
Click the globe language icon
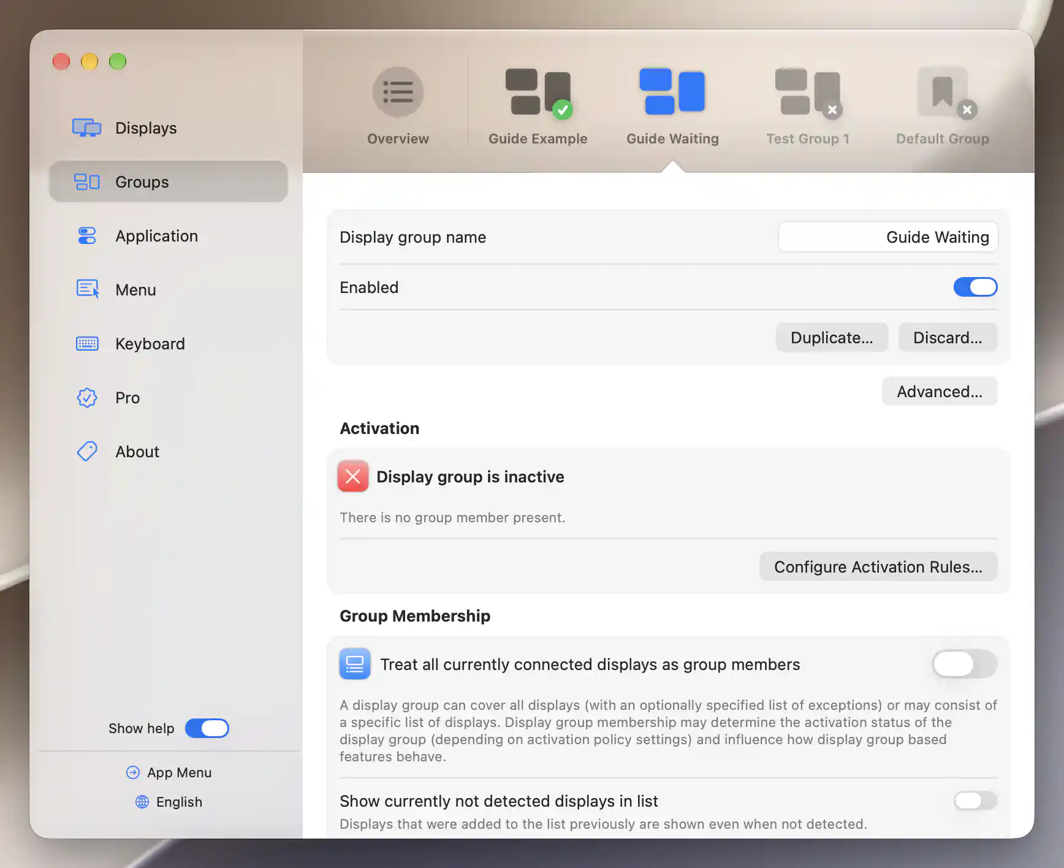point(142,802)
